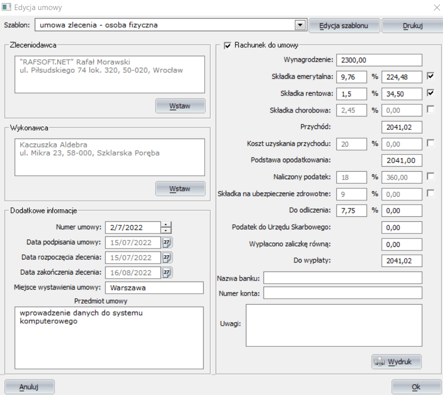443x395 pixels.
Task: Open calendar for Data rozpoczęcia zlecenia
Action: click(167, 257)
